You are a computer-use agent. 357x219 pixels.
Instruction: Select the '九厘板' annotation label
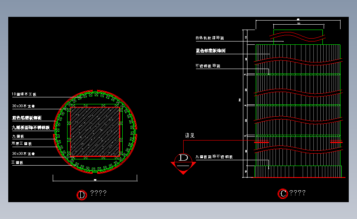pos(18,136)
